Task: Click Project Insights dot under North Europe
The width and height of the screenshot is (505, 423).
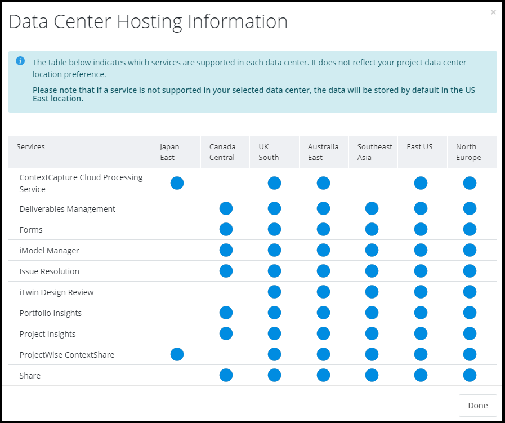Action: tap(470, 333)
